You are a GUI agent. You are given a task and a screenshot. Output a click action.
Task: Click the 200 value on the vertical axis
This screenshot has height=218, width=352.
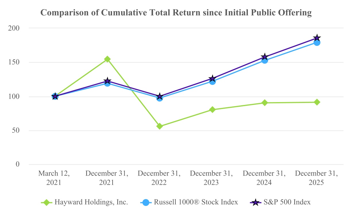pyautogui.click(x=14, y=28)
